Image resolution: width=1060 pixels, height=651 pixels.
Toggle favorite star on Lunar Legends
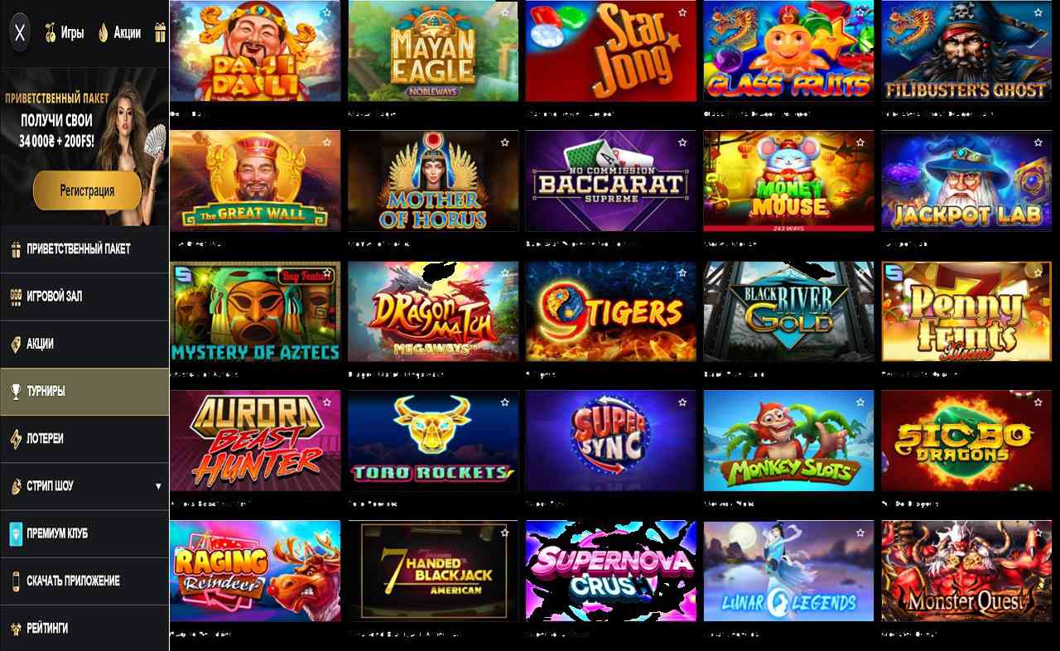tap(860, 533)
